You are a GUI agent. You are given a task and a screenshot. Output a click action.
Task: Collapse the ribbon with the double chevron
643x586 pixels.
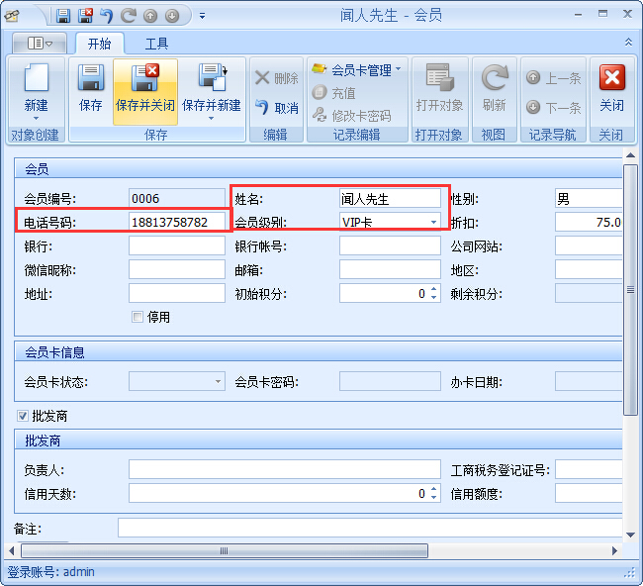tap(628, 43)
